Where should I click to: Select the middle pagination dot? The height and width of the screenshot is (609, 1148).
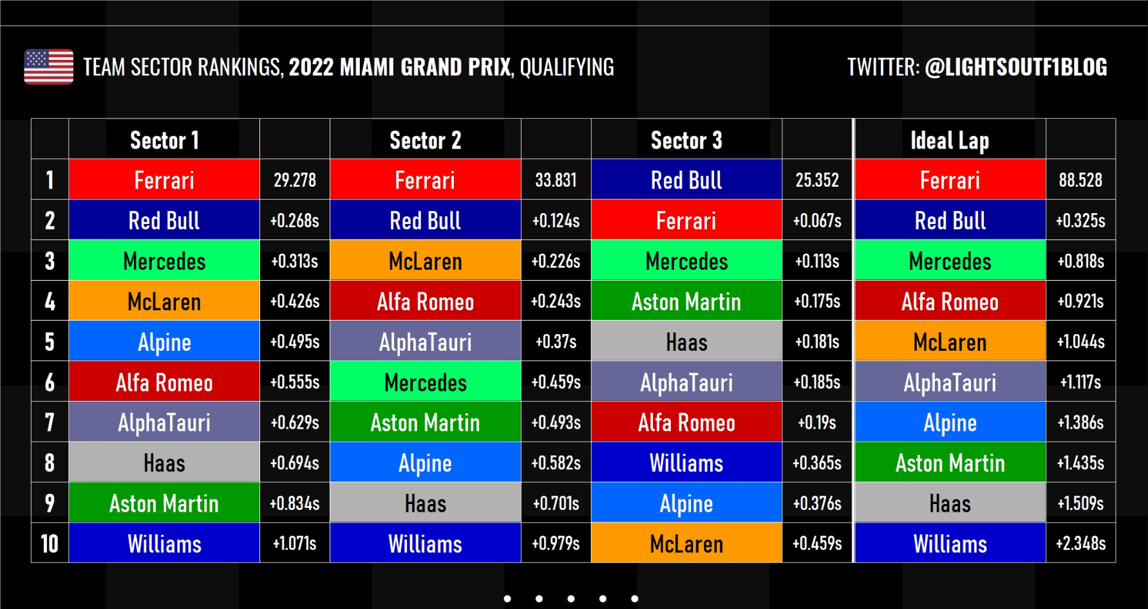coord(571,599)
